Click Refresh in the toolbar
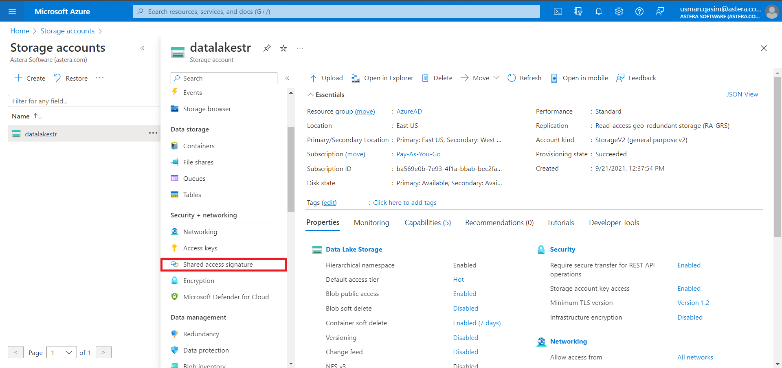 pyautogui.click(x=525, y=78)
